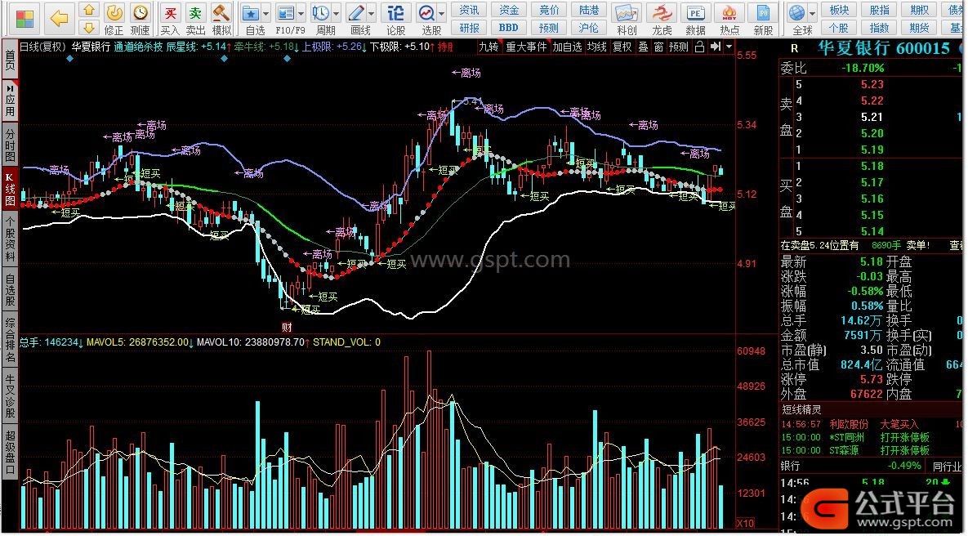Click the 板块 sectors button
This screenshot has width=968, height=536.
(840, 11)
